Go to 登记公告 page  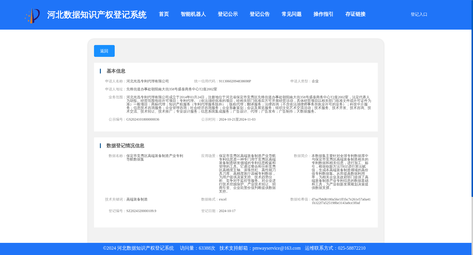pos(260,14)
